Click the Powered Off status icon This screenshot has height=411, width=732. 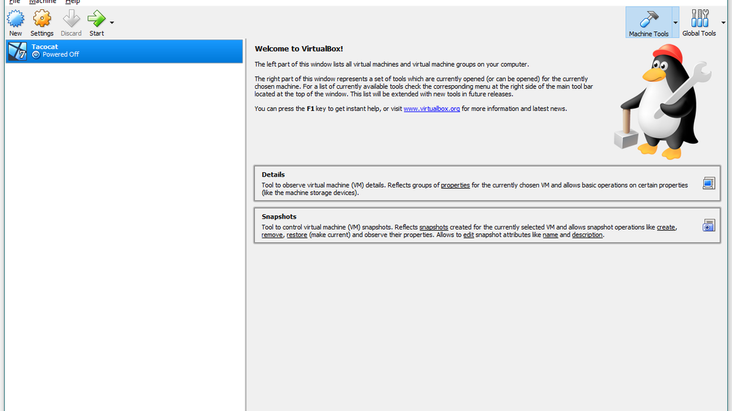[x=36, y=55]
